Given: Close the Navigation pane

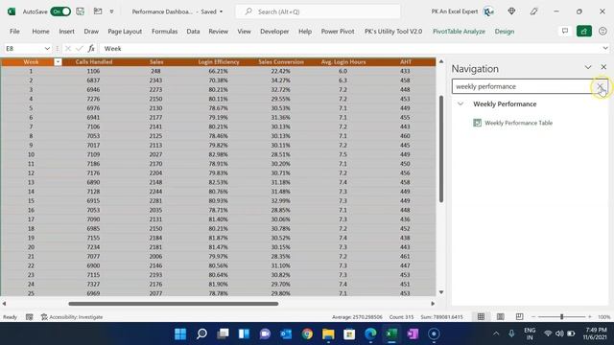Looking at the screenshot, I should pos(603,67).
